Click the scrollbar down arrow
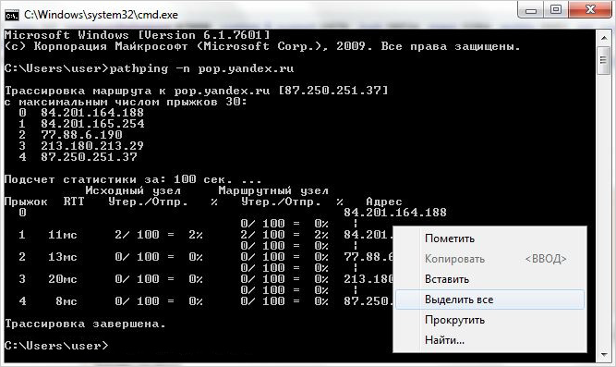 (x=604, y=355)
